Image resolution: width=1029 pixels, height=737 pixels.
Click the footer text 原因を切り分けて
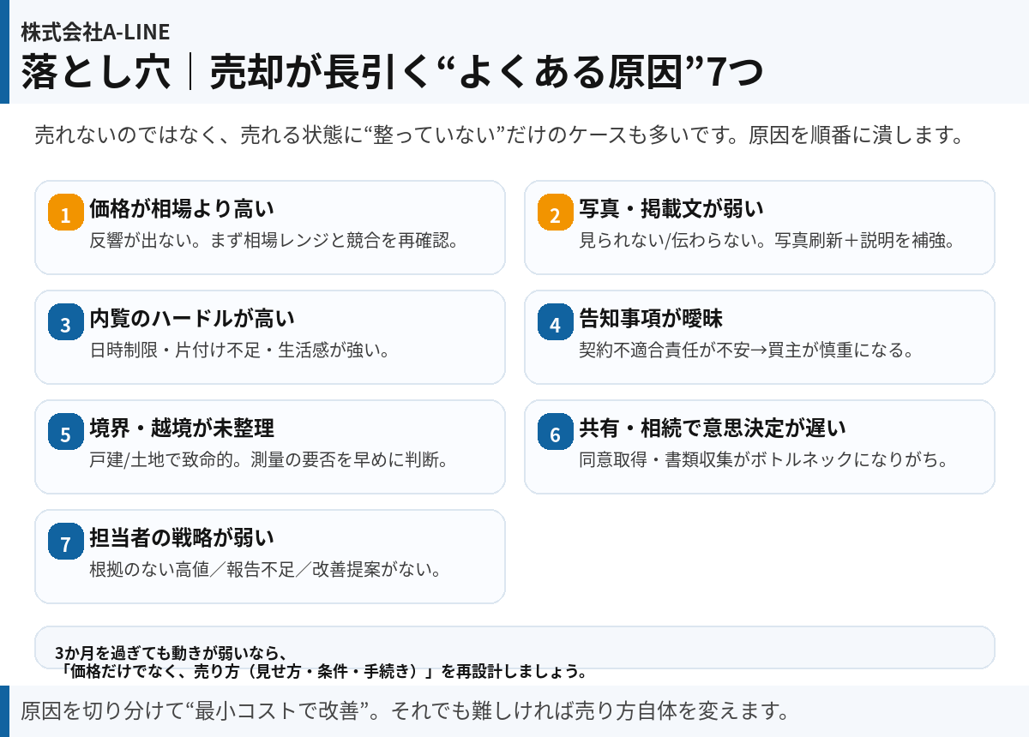(x=403, y=711)
